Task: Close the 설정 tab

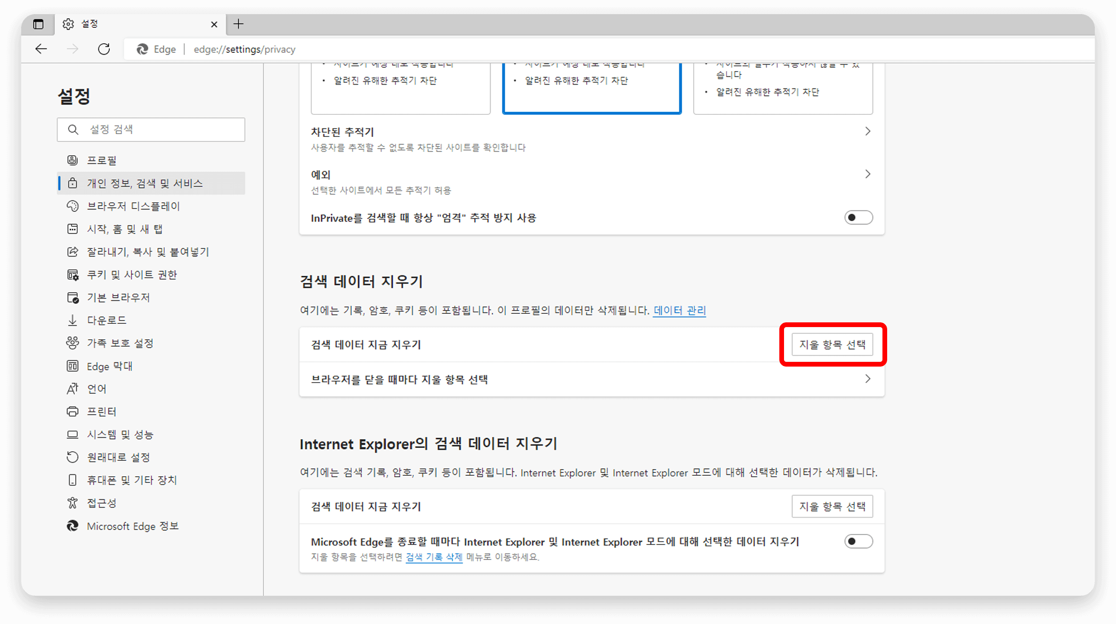Action: (214, 24)
